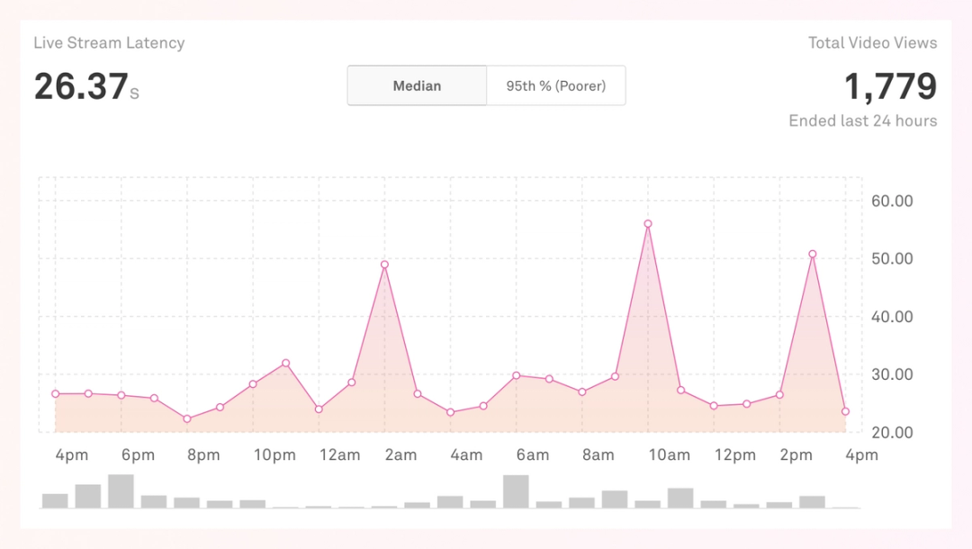Select the Median tab
Screen dimensions: 972x549
coord(417,85)
